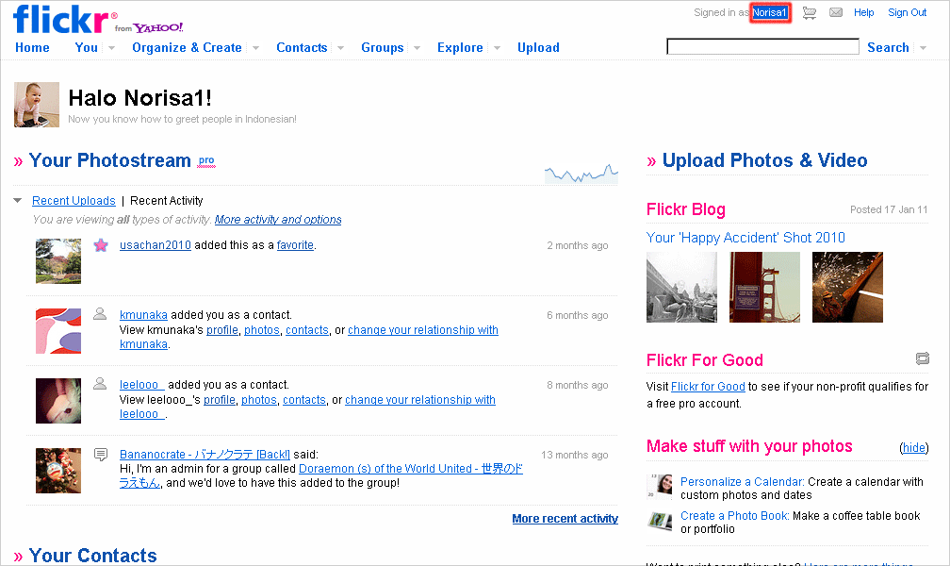950x566 pixels.
Task: Click contact icon next to kmunaka
Action: (x=100, y=314)
